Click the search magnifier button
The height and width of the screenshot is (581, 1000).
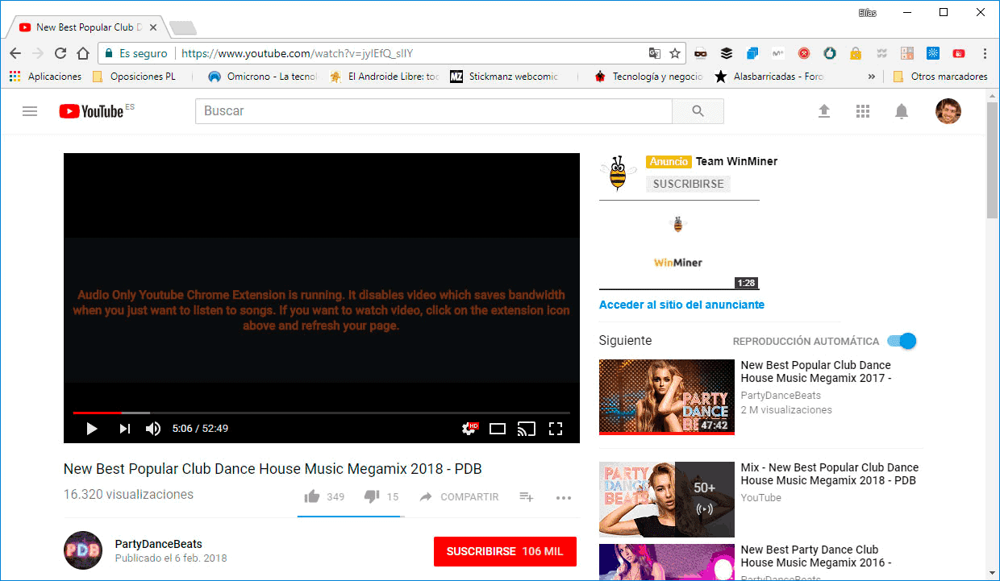(x=698, y=111)
